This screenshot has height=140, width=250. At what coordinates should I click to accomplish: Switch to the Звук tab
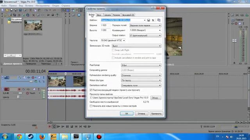point(99,15)
